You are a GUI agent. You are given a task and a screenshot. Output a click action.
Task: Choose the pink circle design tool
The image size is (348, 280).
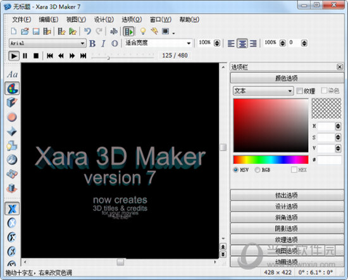coord(12,117)
